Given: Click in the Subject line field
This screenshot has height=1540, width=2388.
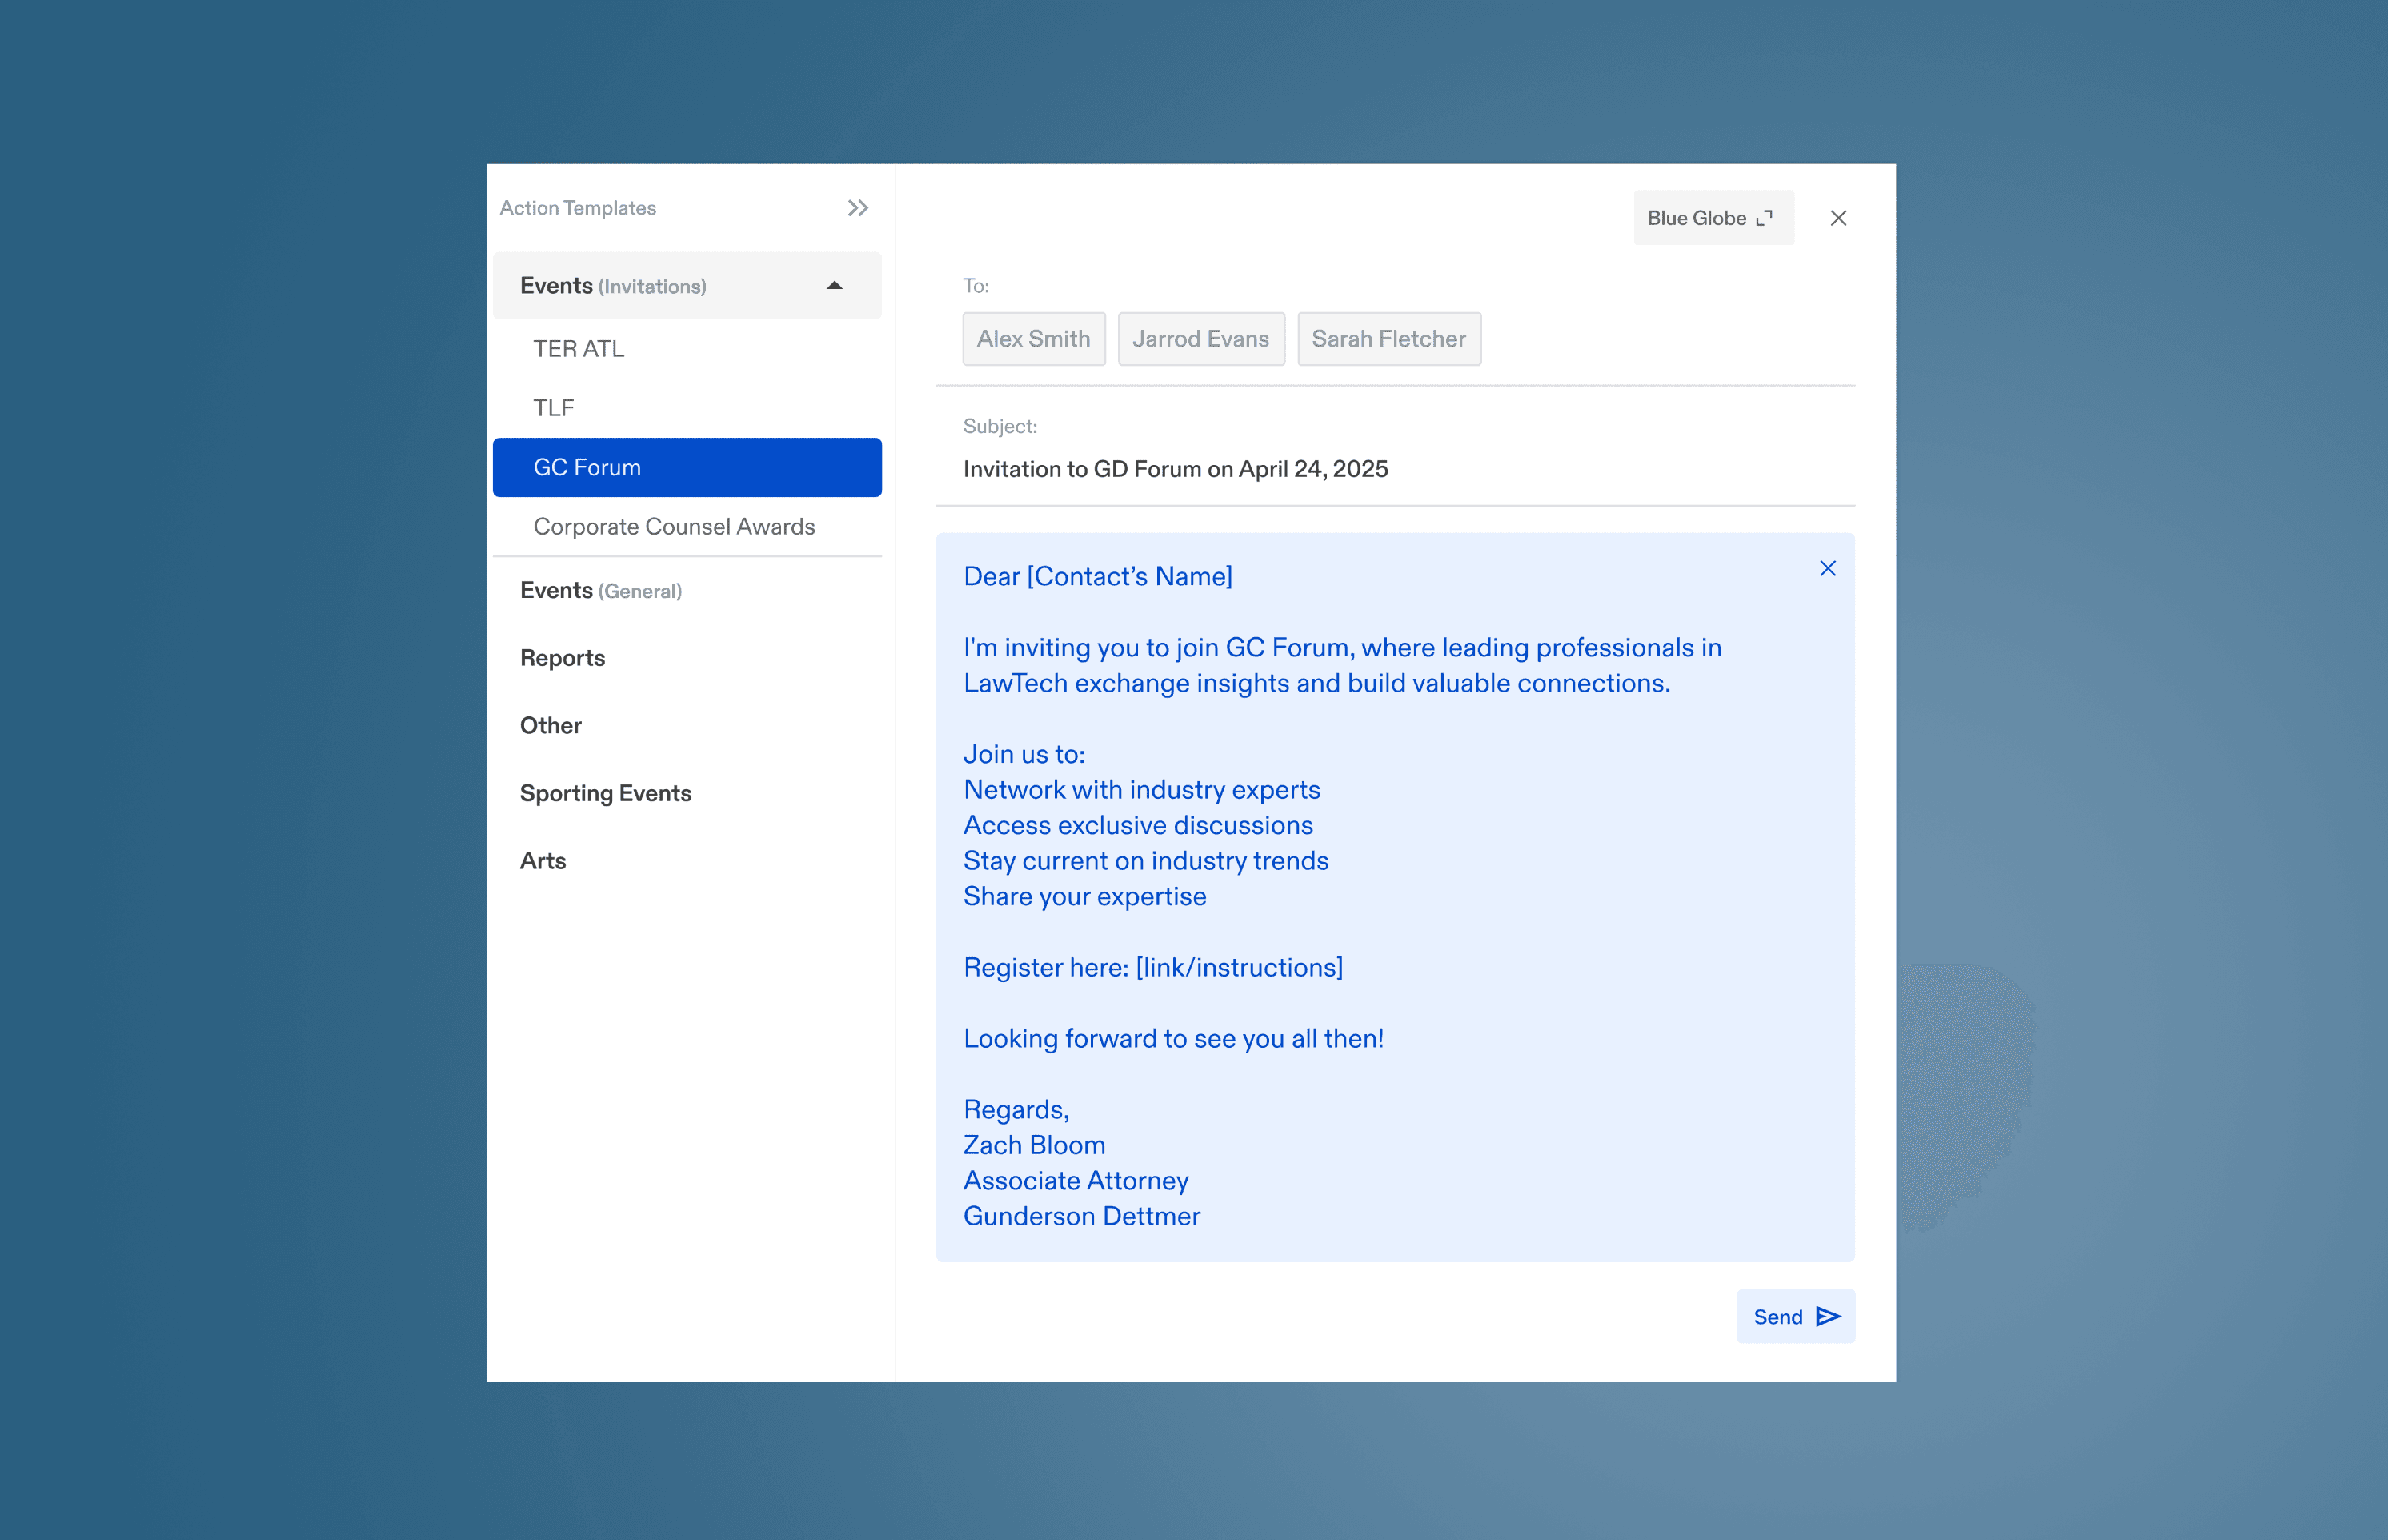Looking at the screenshot, I should 1175,469.
